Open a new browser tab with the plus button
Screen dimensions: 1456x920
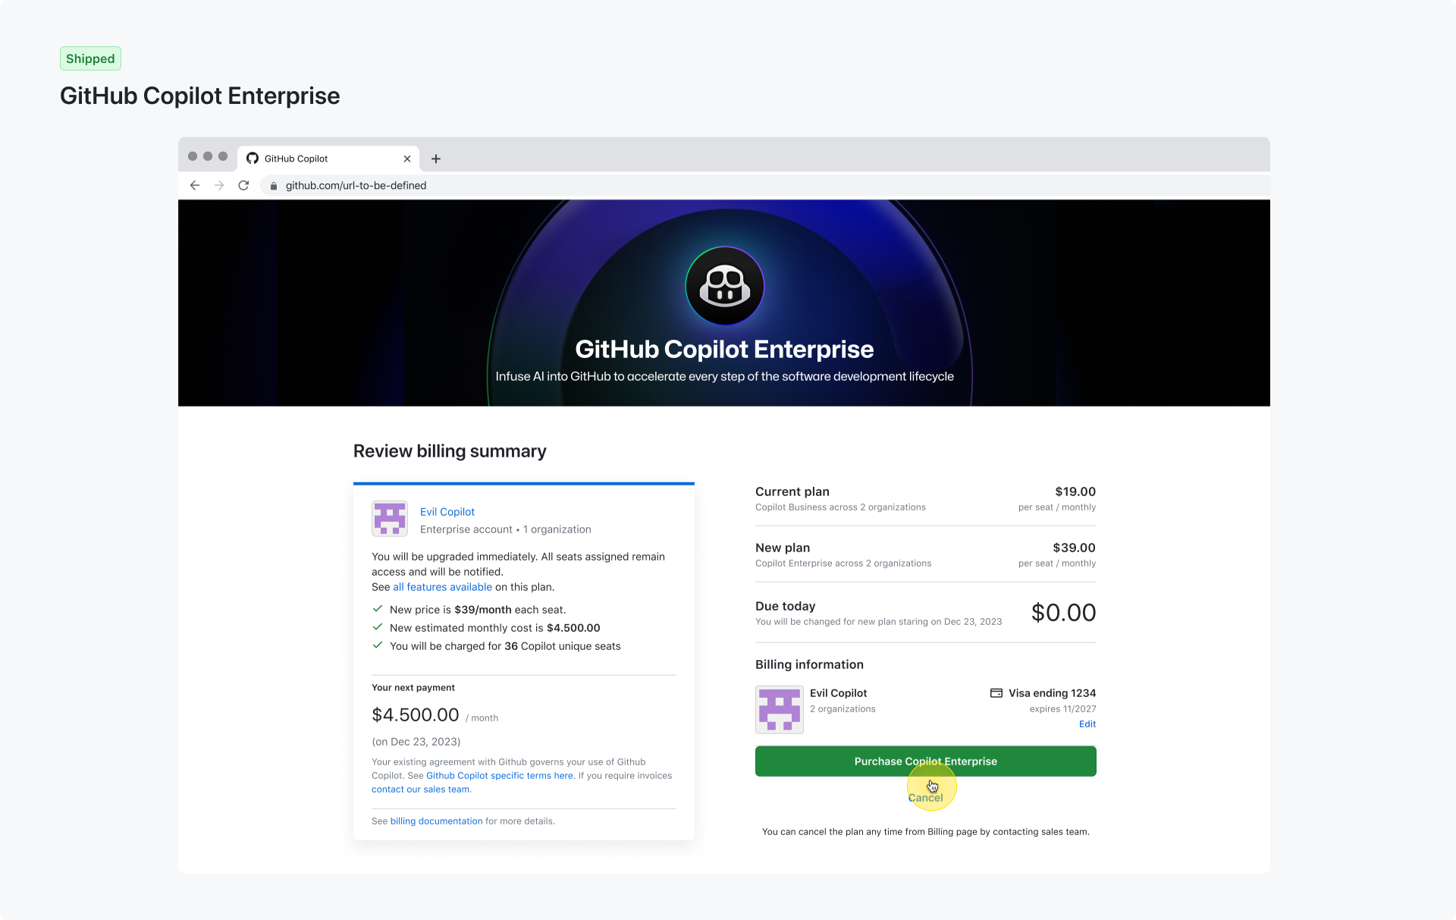(436, 159)
